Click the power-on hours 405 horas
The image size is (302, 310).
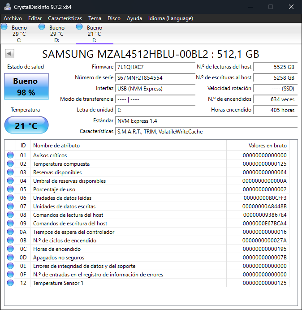click(x=276, y=110)
